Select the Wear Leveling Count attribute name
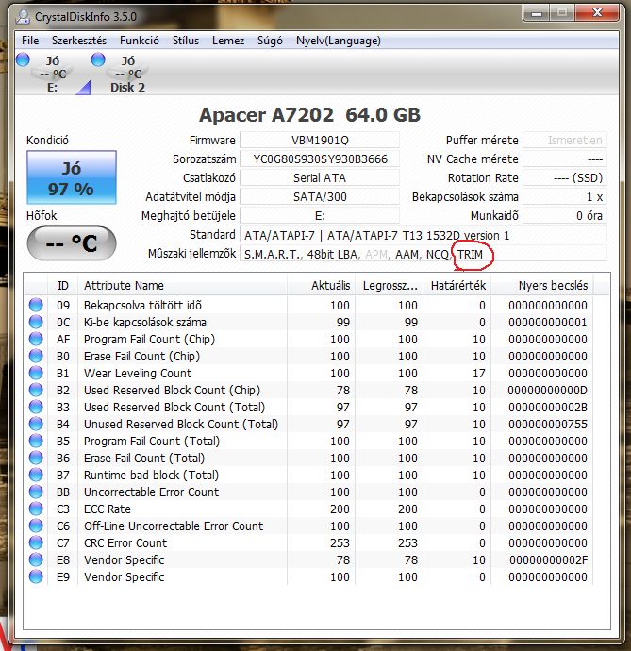The image size is (631, 651). pyautogui.click(x=138, y=374)
